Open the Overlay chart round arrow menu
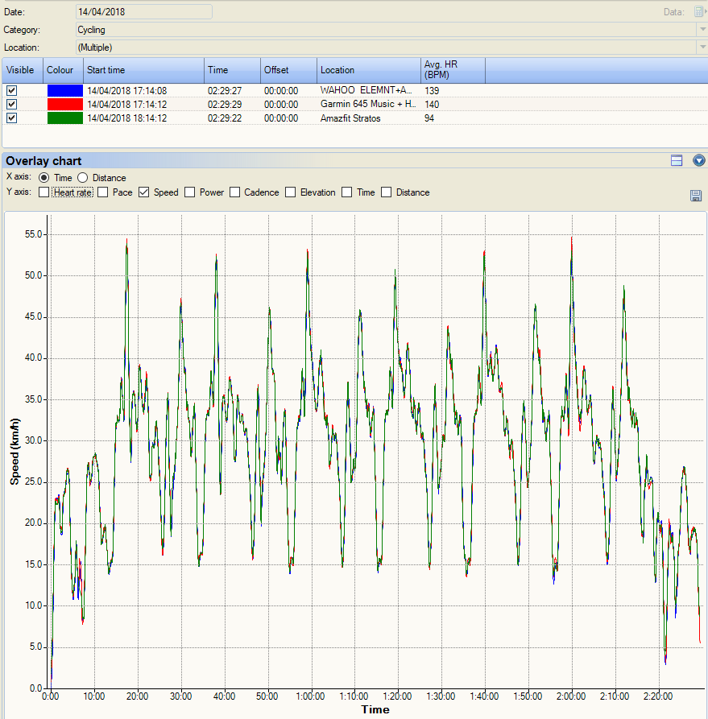The height and width of the screenshot is (719, 708). 698,161
